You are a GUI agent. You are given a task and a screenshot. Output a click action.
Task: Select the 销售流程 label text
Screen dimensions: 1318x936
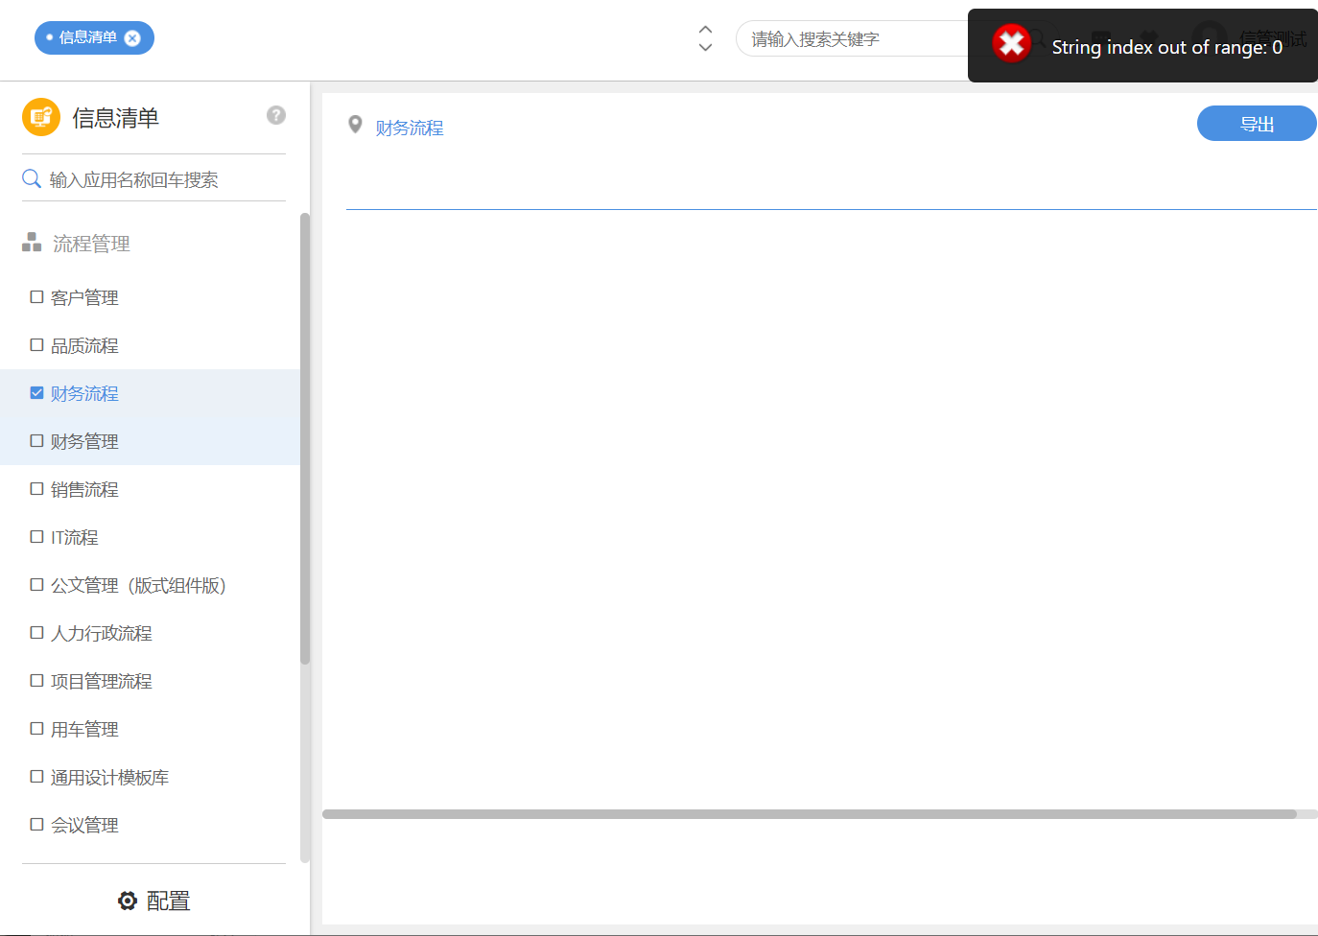tap(84, 490)
